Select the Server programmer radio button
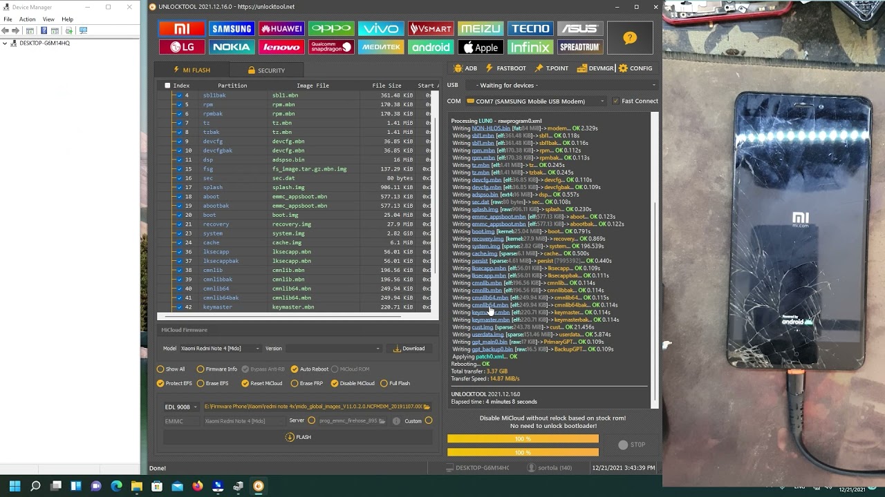Viewport: 885px width, 497px height. (x=311, y=421)
